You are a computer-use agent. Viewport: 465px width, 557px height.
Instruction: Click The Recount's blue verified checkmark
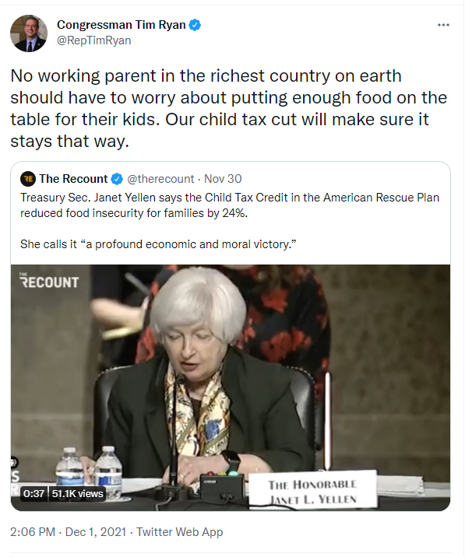click(117, 179)
